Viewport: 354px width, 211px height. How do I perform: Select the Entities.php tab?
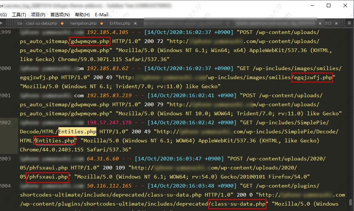pyautogui.click(x=120, y=23)
